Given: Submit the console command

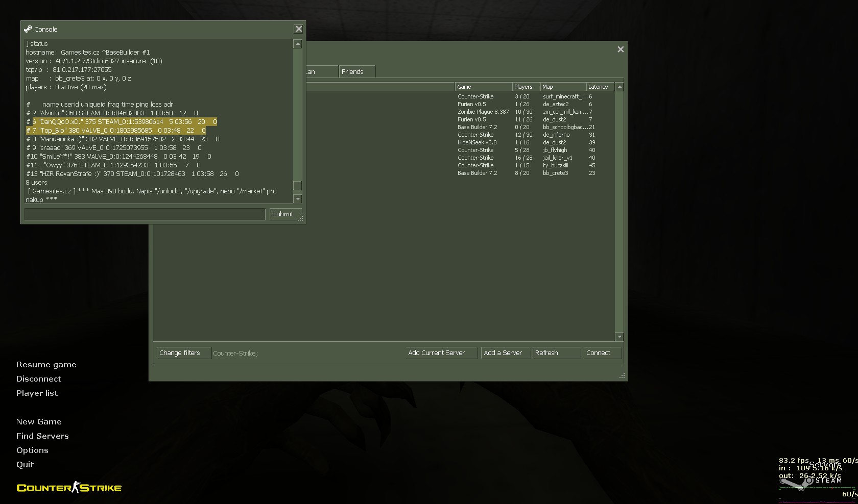Looking at the screenshot, I should coord(285,214).
